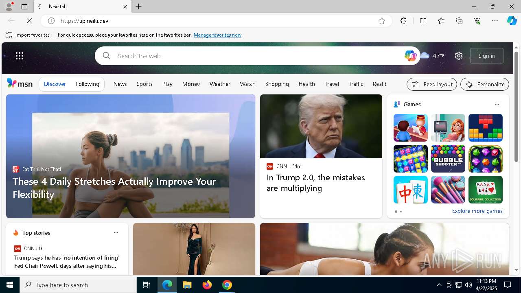Open Browser essentials heart icon
521x293 pixels.
coord(477,21)
